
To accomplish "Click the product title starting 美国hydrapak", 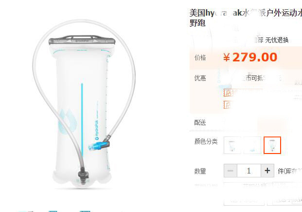I will click(246, 18).
